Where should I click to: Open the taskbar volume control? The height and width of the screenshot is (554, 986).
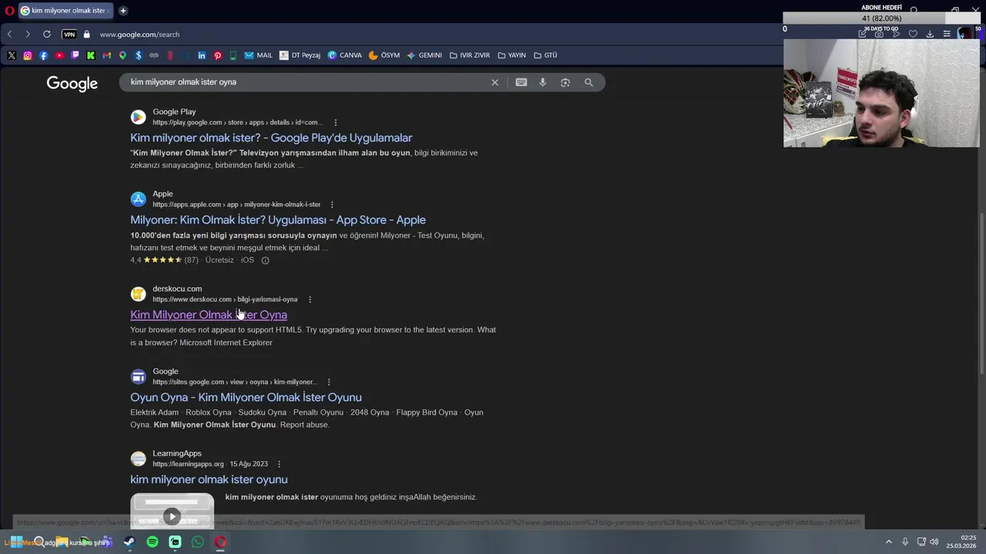(934, 542)
